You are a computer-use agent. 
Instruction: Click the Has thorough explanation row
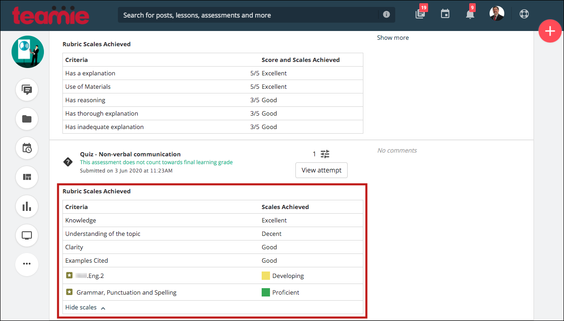[x=213, y=113]
